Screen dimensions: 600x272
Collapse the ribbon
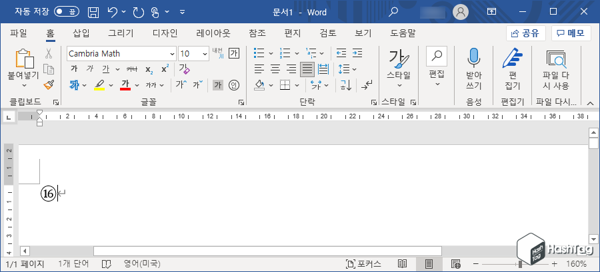click(591, 102)
